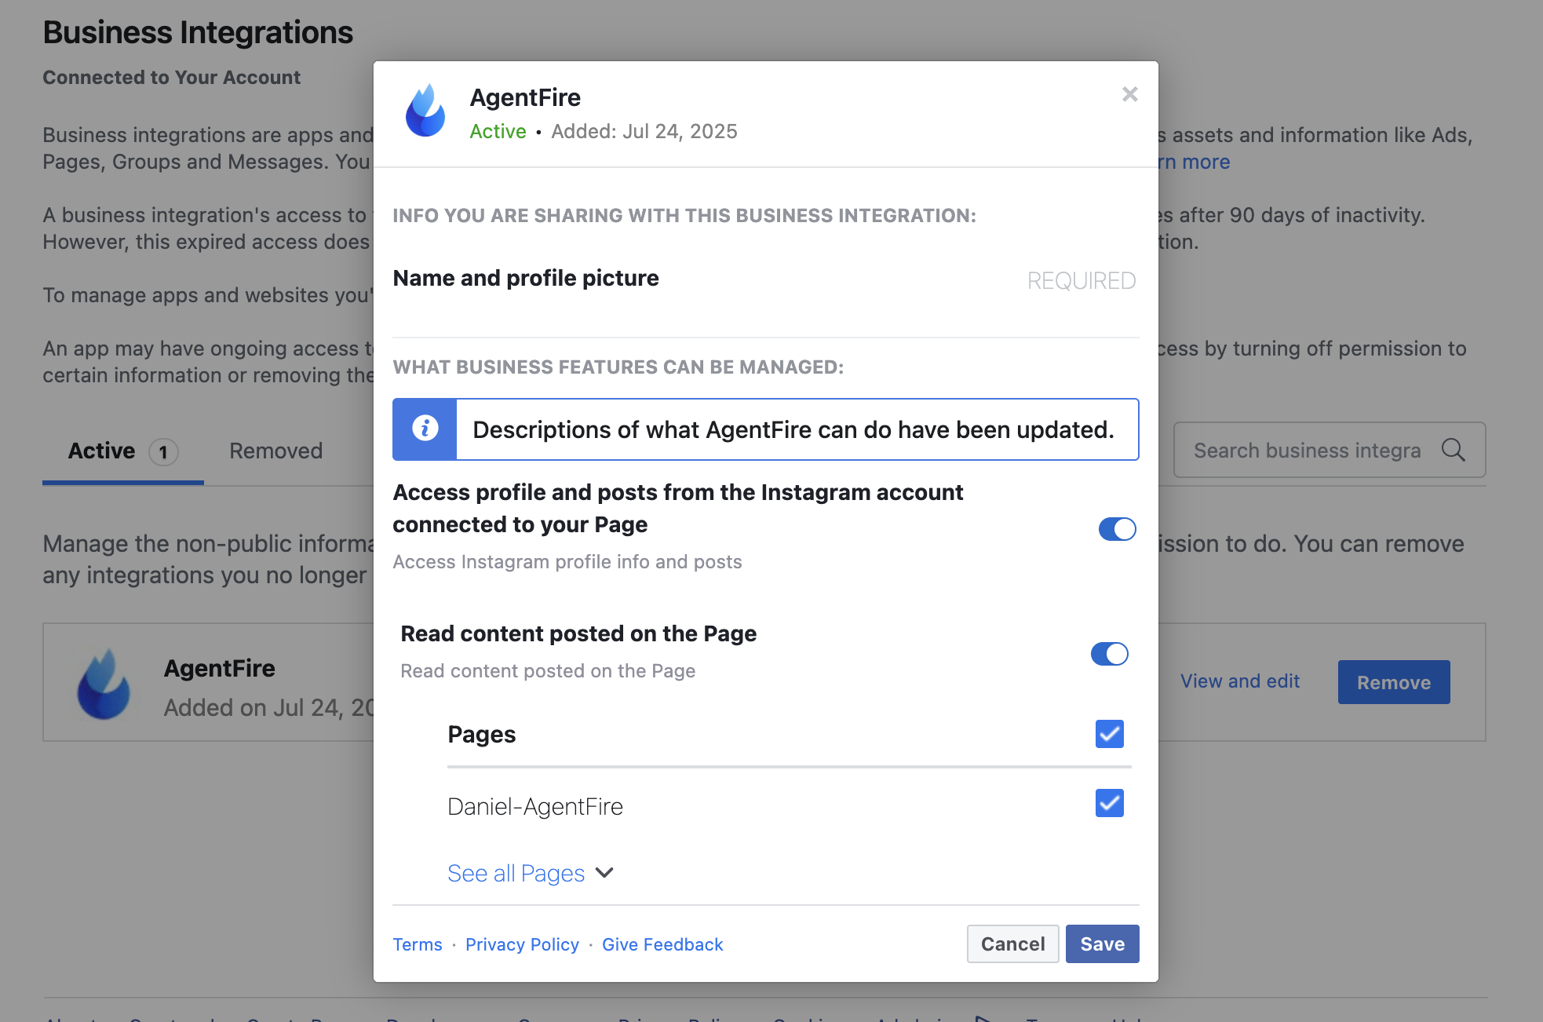Save the integration settings
Image resolution: width=1543 pixels, height=1022 pixels.
(x=1102, y=944)
